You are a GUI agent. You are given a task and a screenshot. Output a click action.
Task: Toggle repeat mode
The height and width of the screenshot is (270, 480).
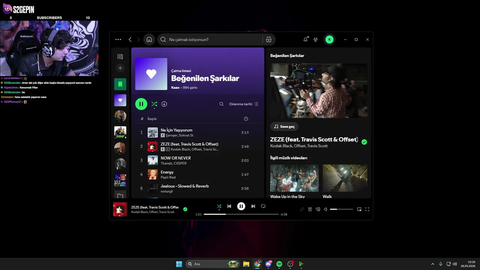(x=263, y=206)
